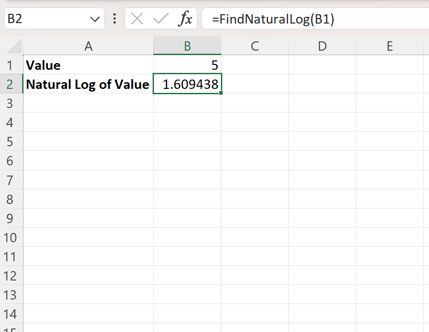Select row 7 header

point(12,180)
